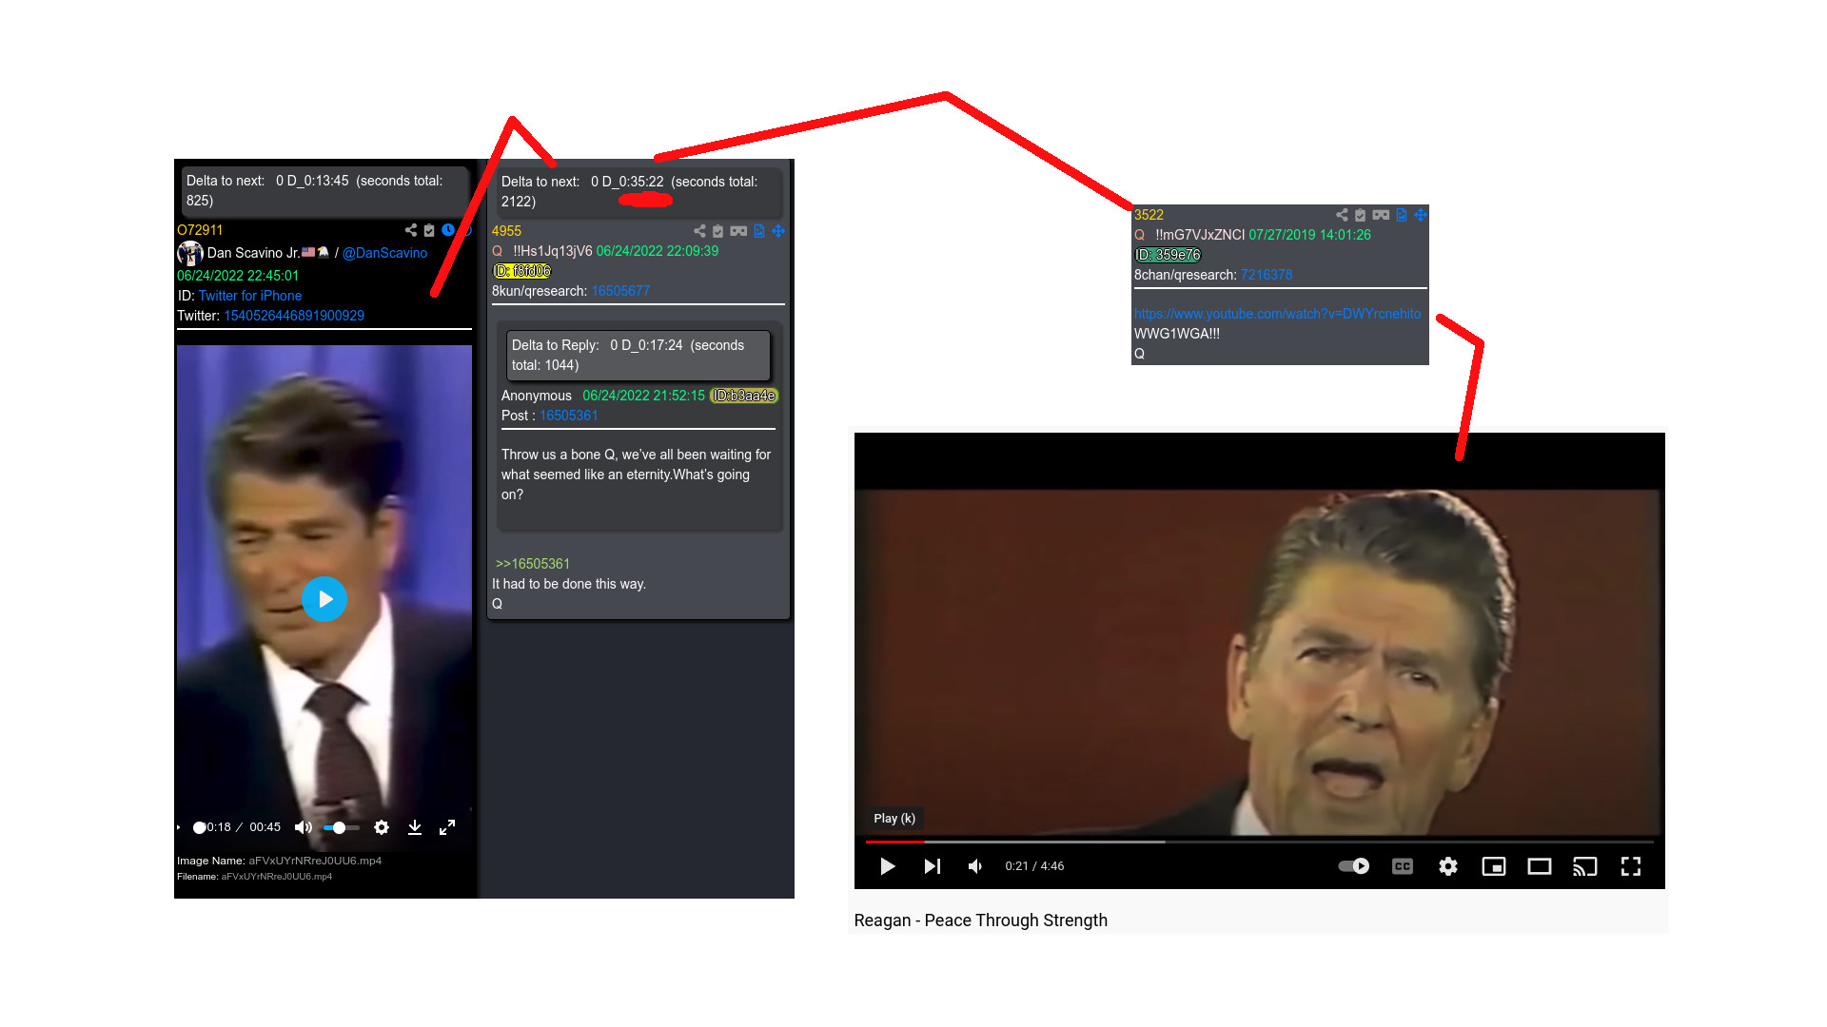1827x1027 pixels.
Task: Toggle autoplay switch in YouTube player
Action: (x=1354, y=866)
